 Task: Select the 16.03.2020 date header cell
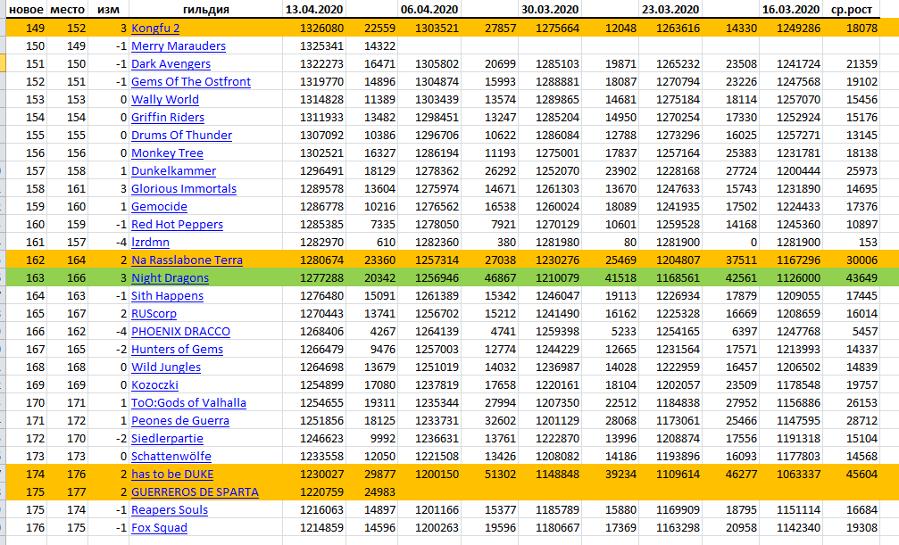pyautogui.click(x=791, y=9)
